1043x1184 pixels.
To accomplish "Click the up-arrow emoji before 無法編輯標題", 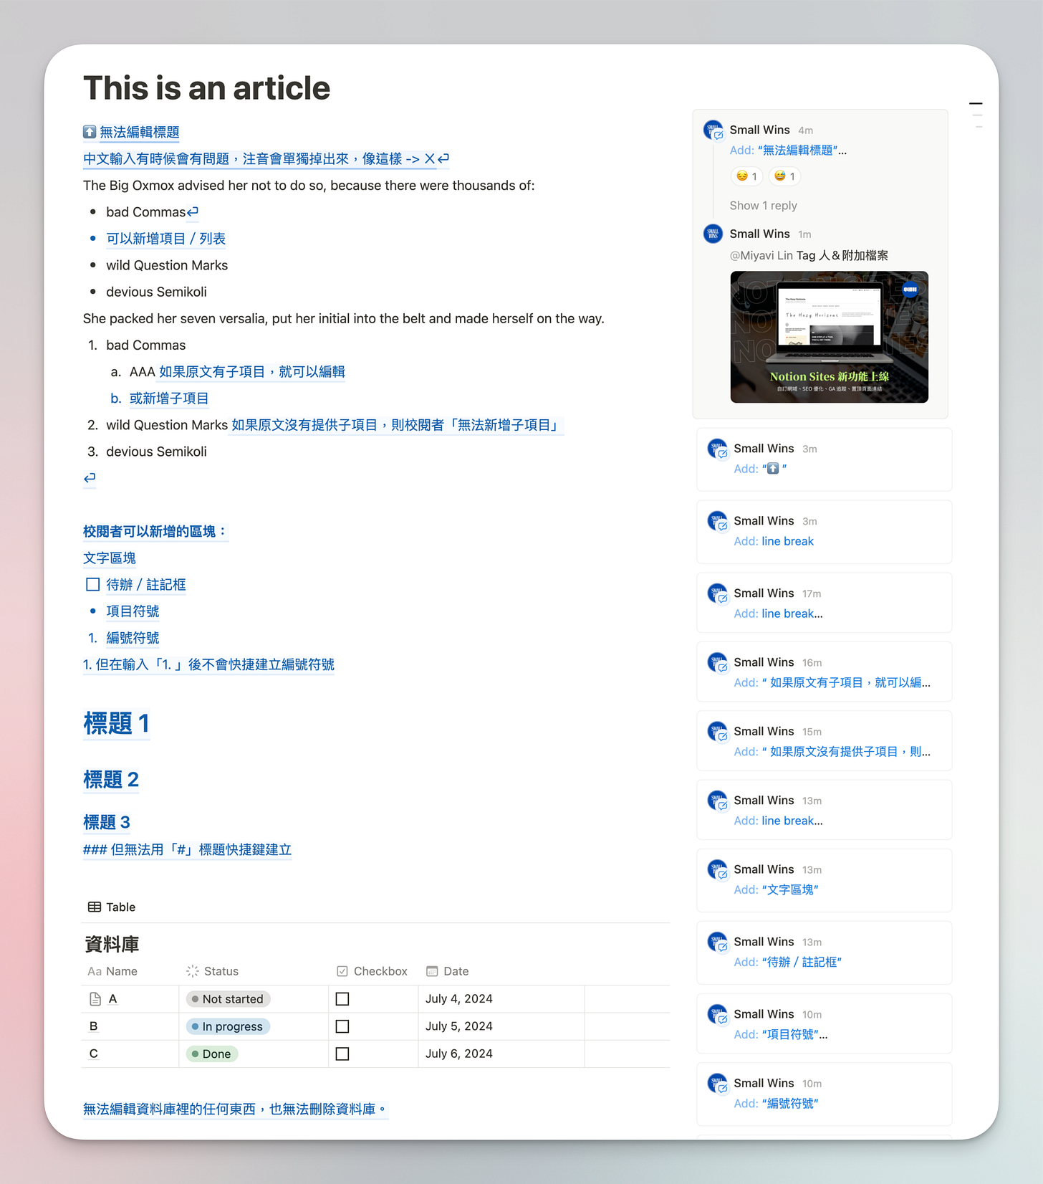I will 90,132.
